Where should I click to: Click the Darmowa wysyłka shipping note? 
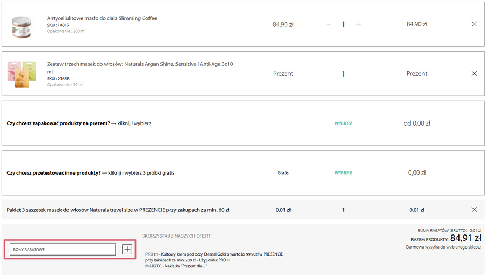[443, 247]
